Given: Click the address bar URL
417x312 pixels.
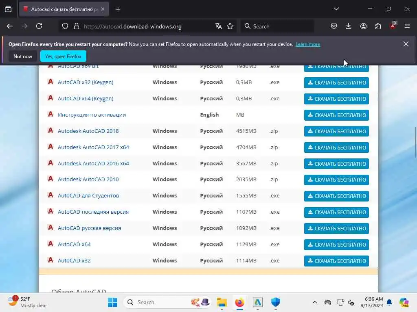Looking at the screenshot, I should (133, 26).
